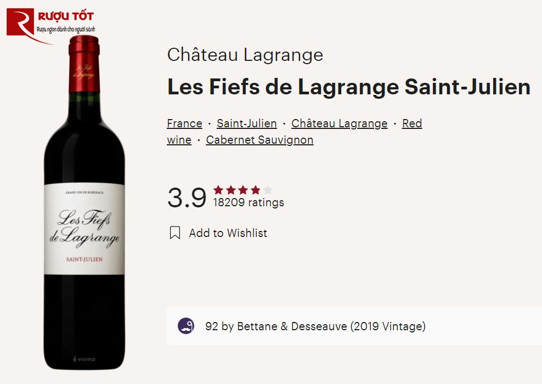
Task: Click the Add to Wishlist button
Action: tap(227, 233)
